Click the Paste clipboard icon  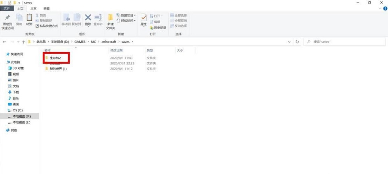click(29, 18)
